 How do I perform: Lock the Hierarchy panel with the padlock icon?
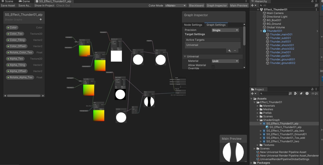tap(313, 1)
